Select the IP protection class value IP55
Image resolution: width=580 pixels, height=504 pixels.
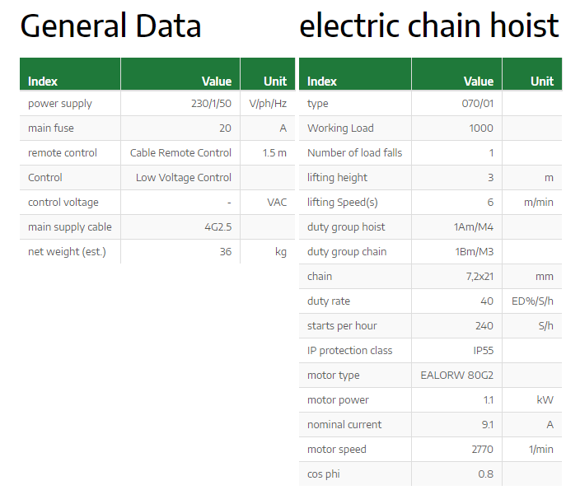484,351
